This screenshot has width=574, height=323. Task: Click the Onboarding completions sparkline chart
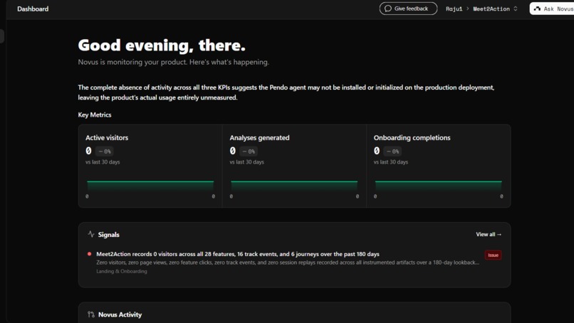pos(438,186)
